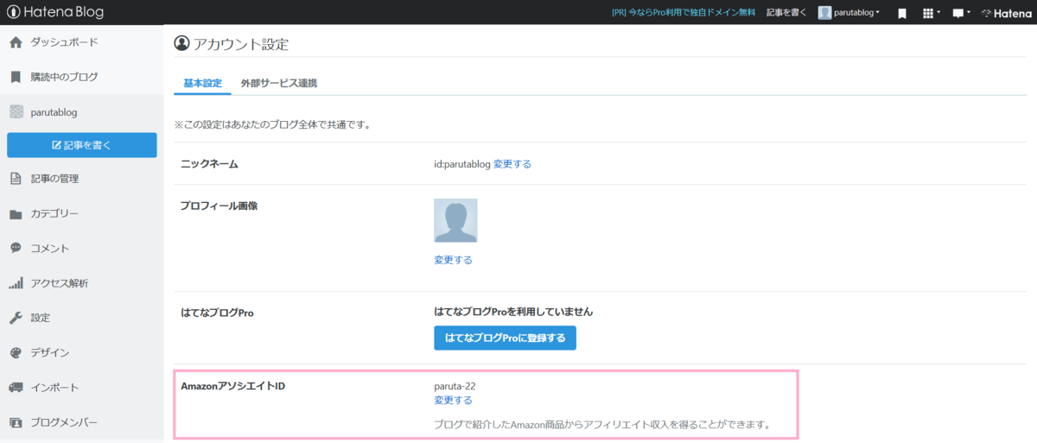Open the Hatena home link

pyautogui.click(x=1006, y=13)
